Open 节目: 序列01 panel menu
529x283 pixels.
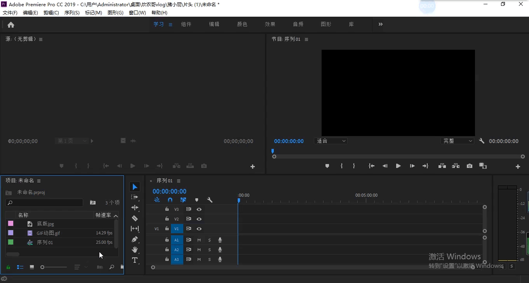[x=306, y=39]
